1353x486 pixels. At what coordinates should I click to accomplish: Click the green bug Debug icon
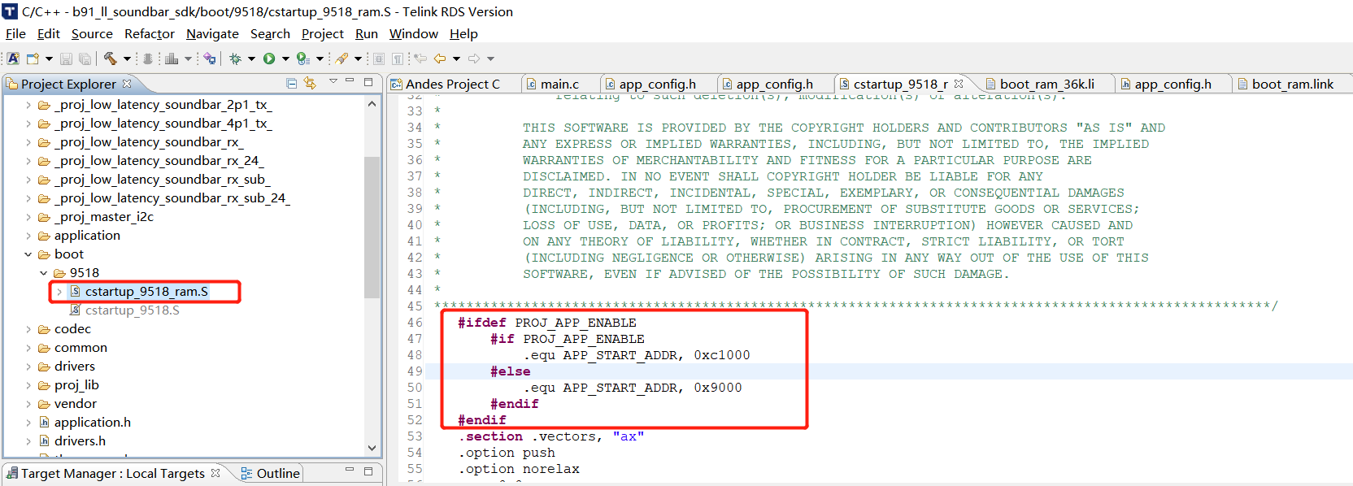click(x=236, y=59)
